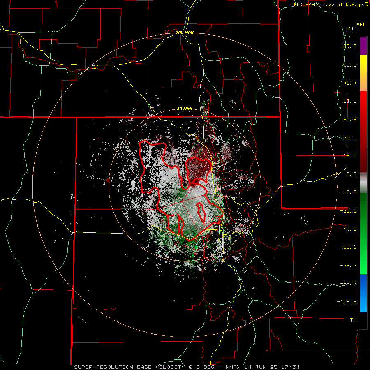Screen dimensions: 370x370
Task: Click the 107.8 legend value
Action: coord(348,46)
